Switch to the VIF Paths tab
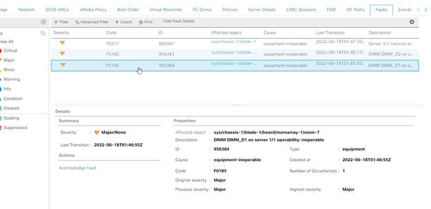This screenshot has height=209, width=431. [x=355, y=10]
